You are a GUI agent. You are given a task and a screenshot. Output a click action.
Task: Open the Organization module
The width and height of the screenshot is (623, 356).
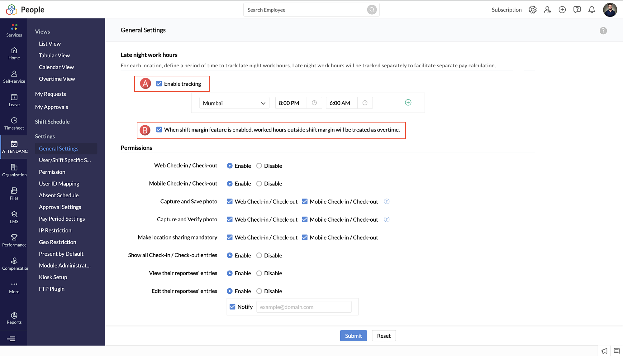(x=14, y=171)
